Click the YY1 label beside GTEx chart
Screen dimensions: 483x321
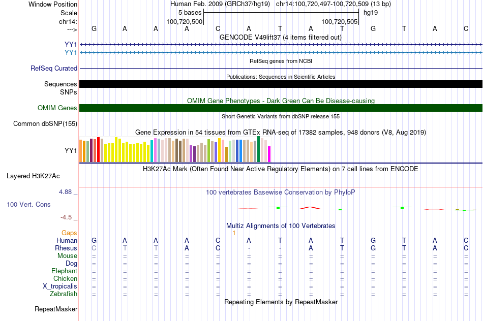pos(71,150)
